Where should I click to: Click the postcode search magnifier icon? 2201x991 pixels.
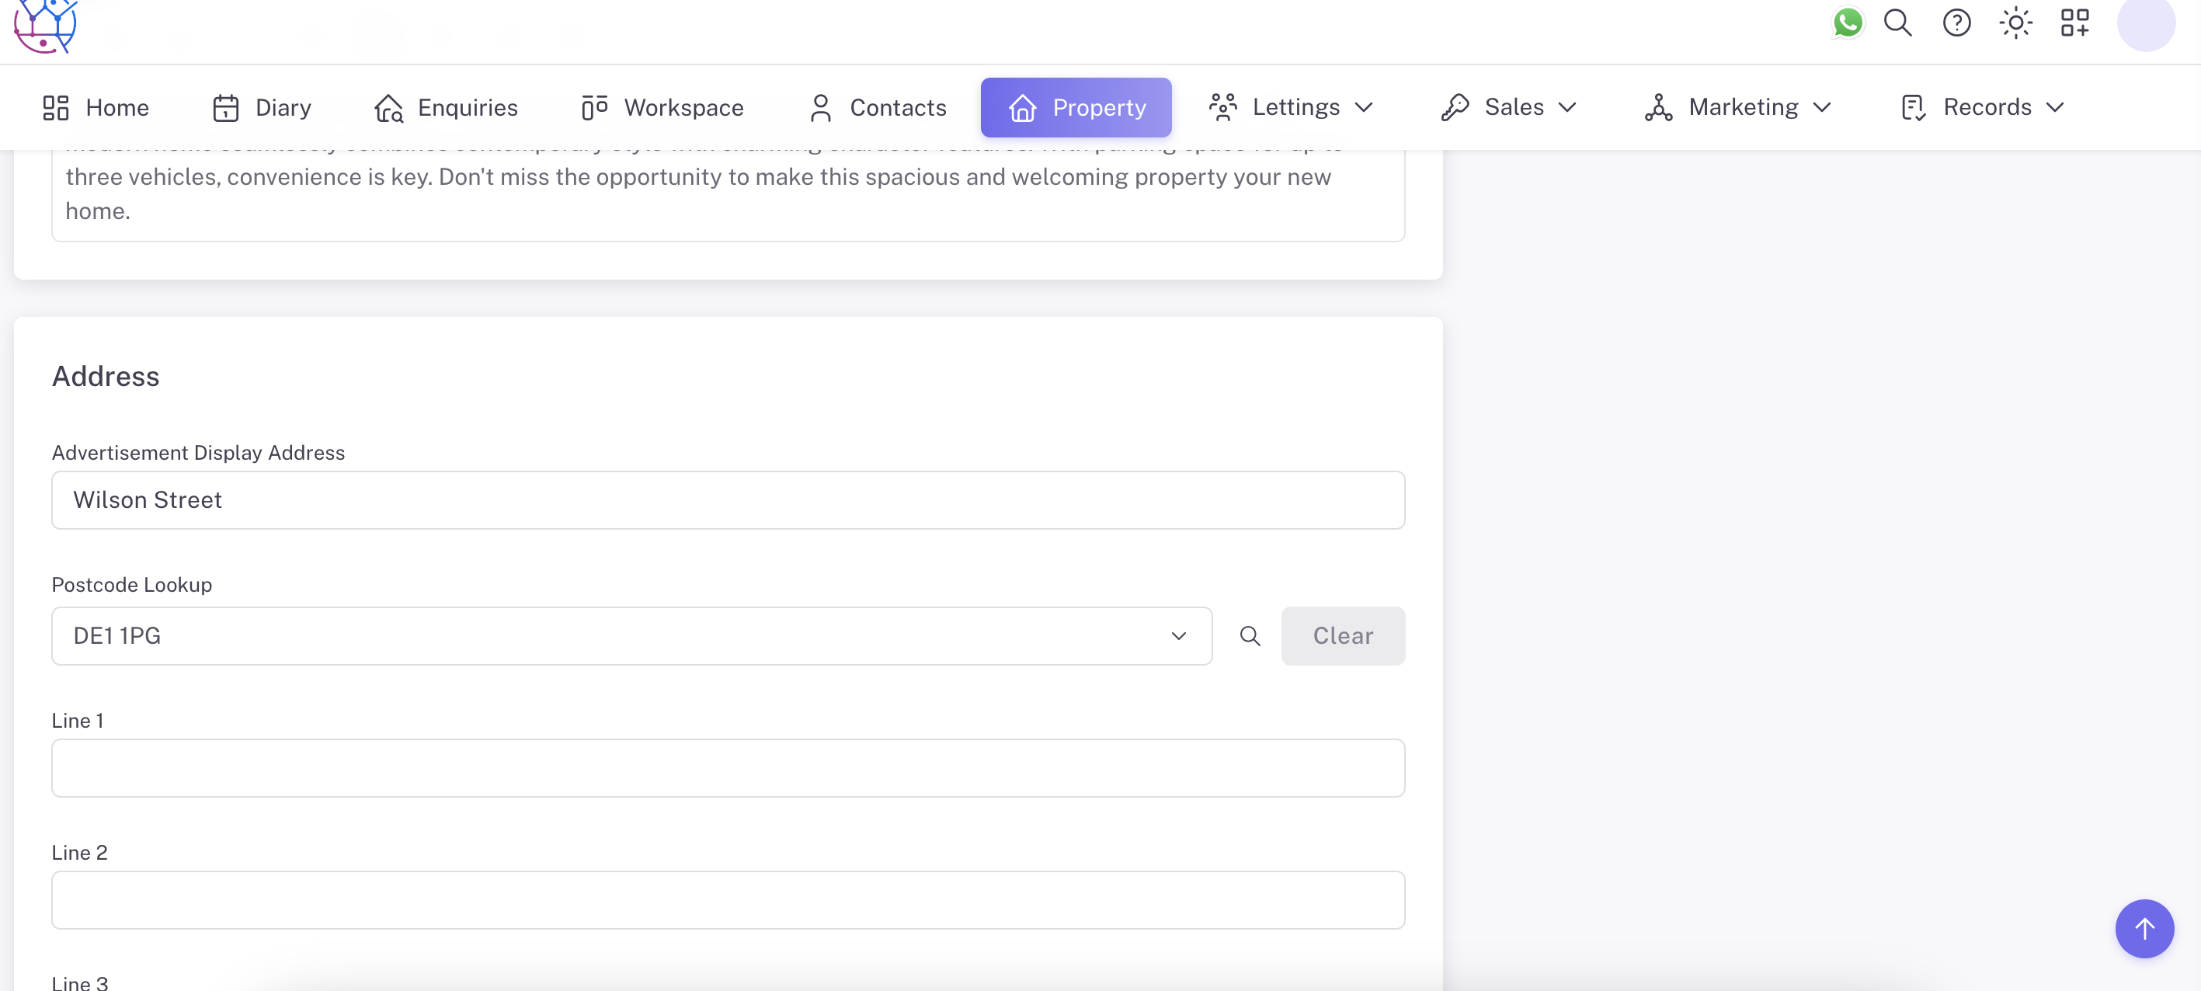click(1250, 635)
